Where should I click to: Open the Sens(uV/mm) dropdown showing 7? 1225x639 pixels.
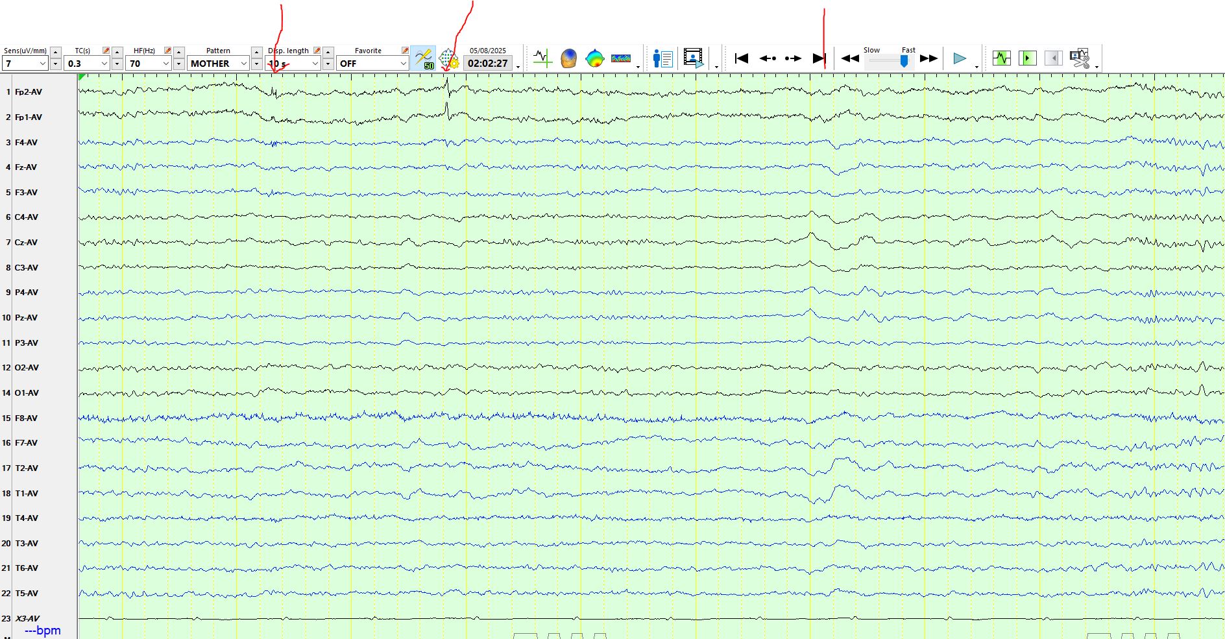tap(25, 64)
